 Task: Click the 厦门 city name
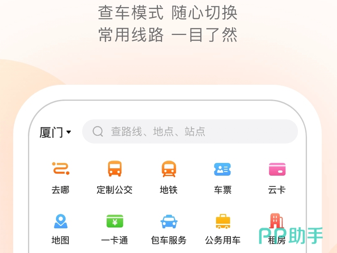click(x=51, y=132)
